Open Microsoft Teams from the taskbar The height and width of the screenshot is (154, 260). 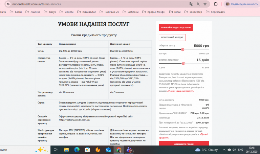point(130,150)
